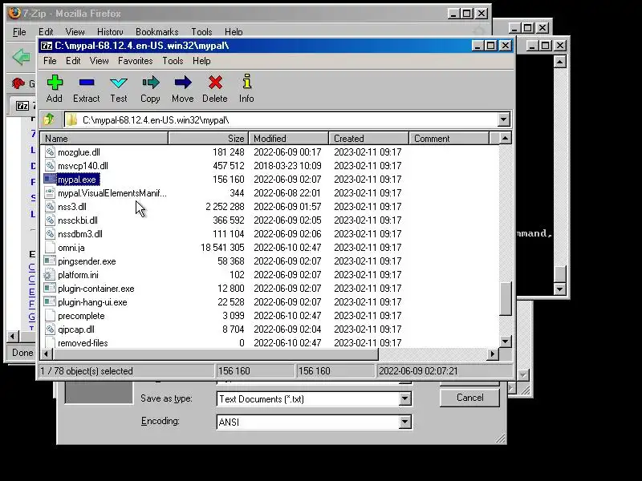642x481 pixels.
Task: Select the plugin-container.exe file name
Action: click(x=96, y=289)
